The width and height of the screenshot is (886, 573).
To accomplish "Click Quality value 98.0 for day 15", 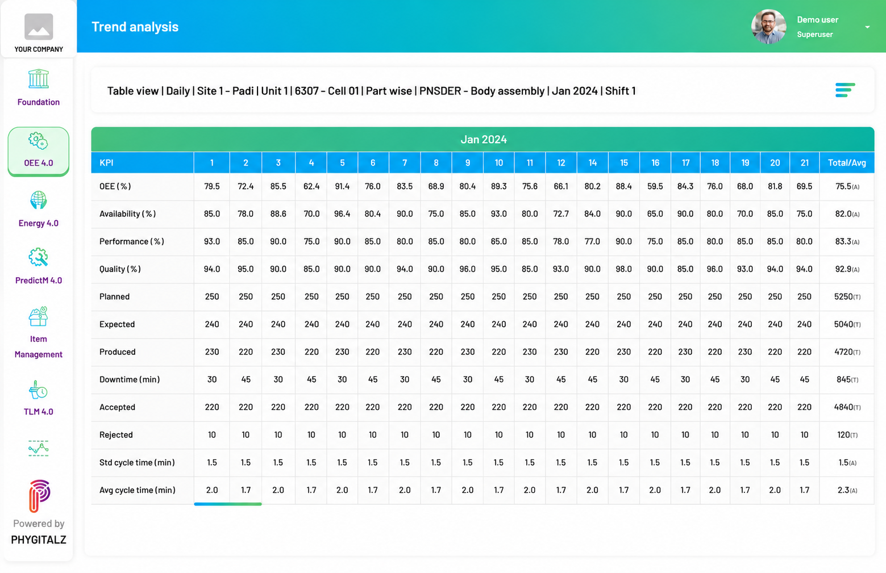I will 623,269.
